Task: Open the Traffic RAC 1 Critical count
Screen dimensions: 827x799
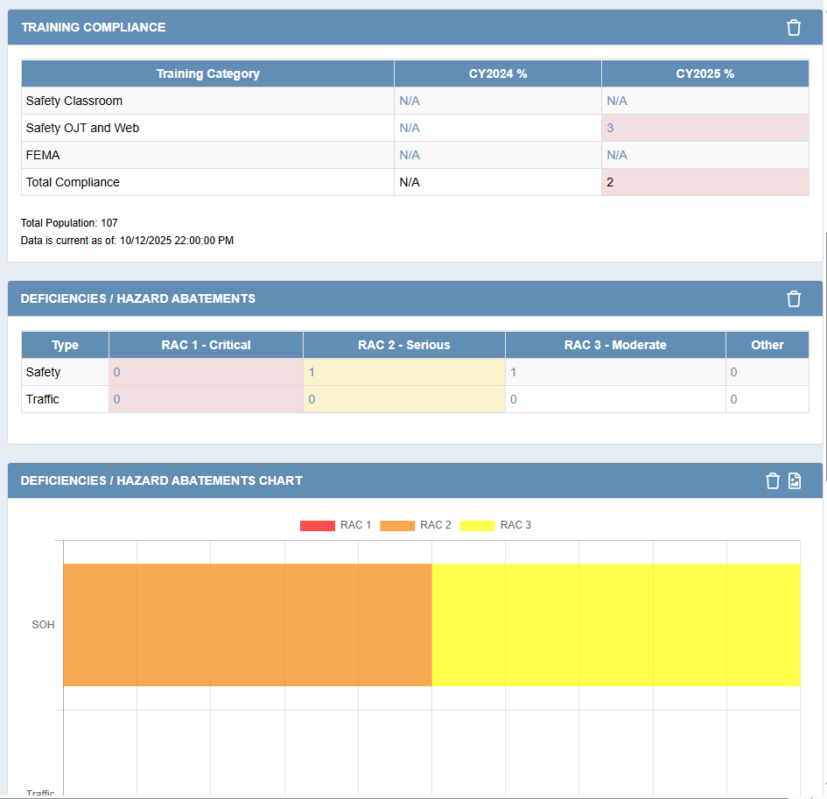Action: pos(116,399)
